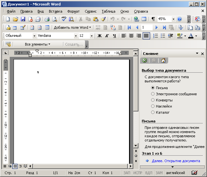Toggle non-printing characters ¶
The image size is (207, 177).
[153, 19]
